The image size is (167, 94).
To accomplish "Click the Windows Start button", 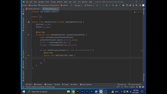I will (24, 92).
